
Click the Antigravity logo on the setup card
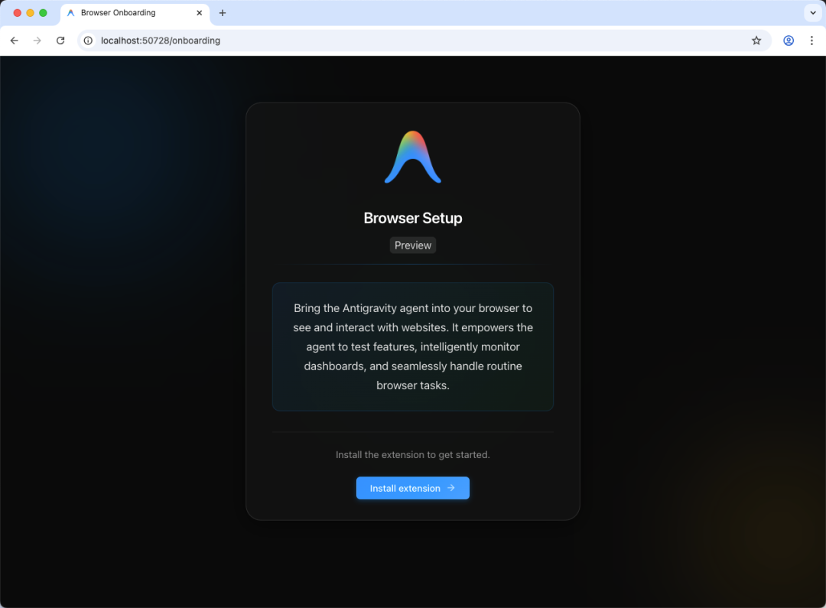pos(413,157)
